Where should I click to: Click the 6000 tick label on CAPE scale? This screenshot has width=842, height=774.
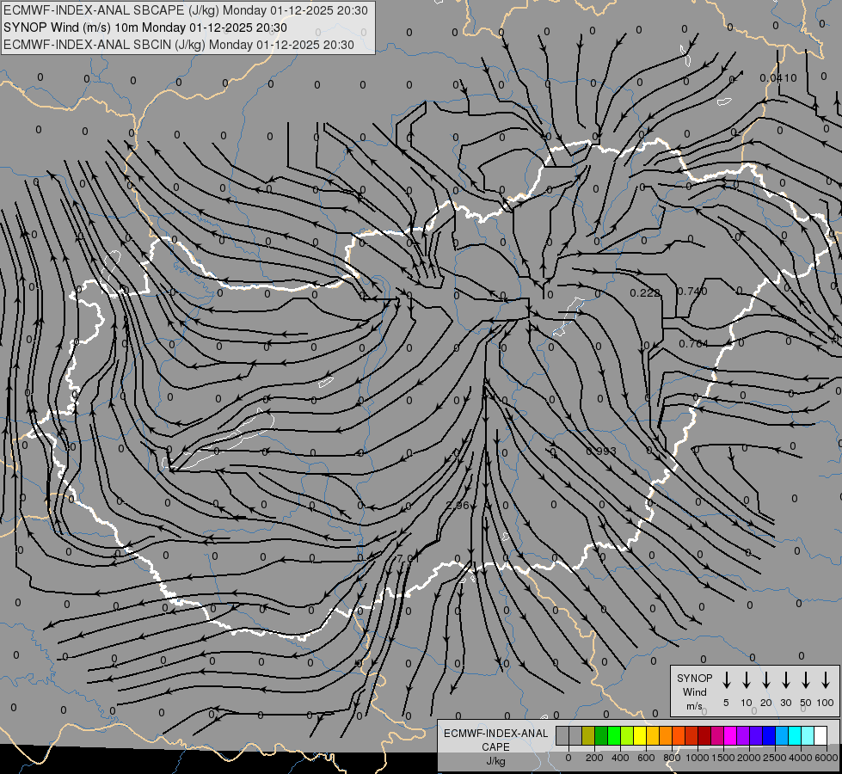point(827,758)
